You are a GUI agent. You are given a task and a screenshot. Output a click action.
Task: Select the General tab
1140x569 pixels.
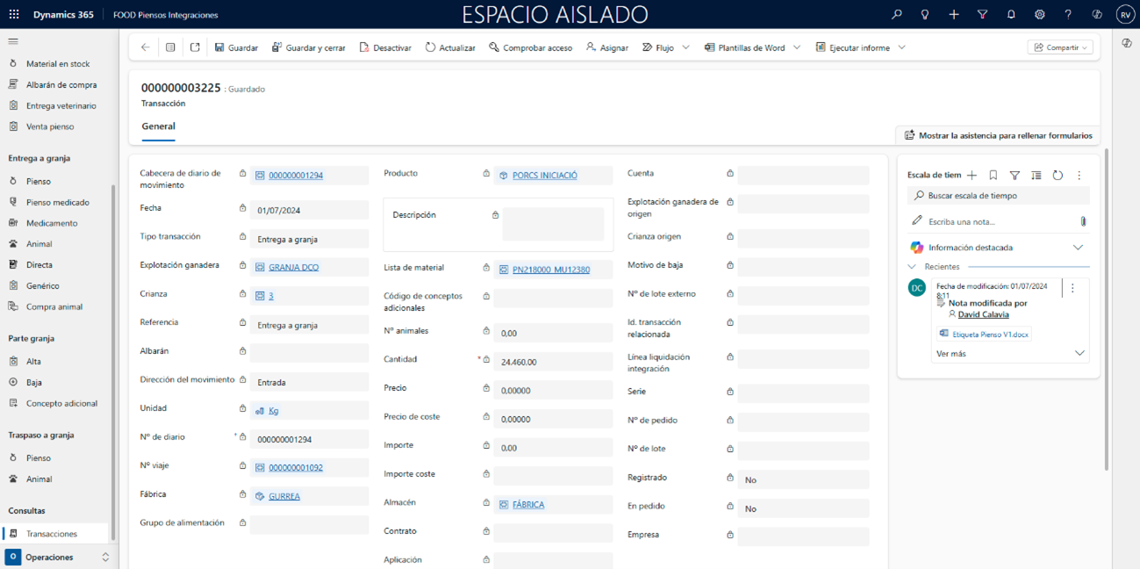pyautogui.click(x=158, y=126)
